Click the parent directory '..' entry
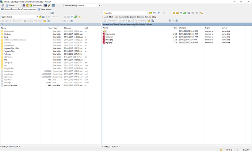Viewport: 252px width, 151px height. tap(105, 31)
